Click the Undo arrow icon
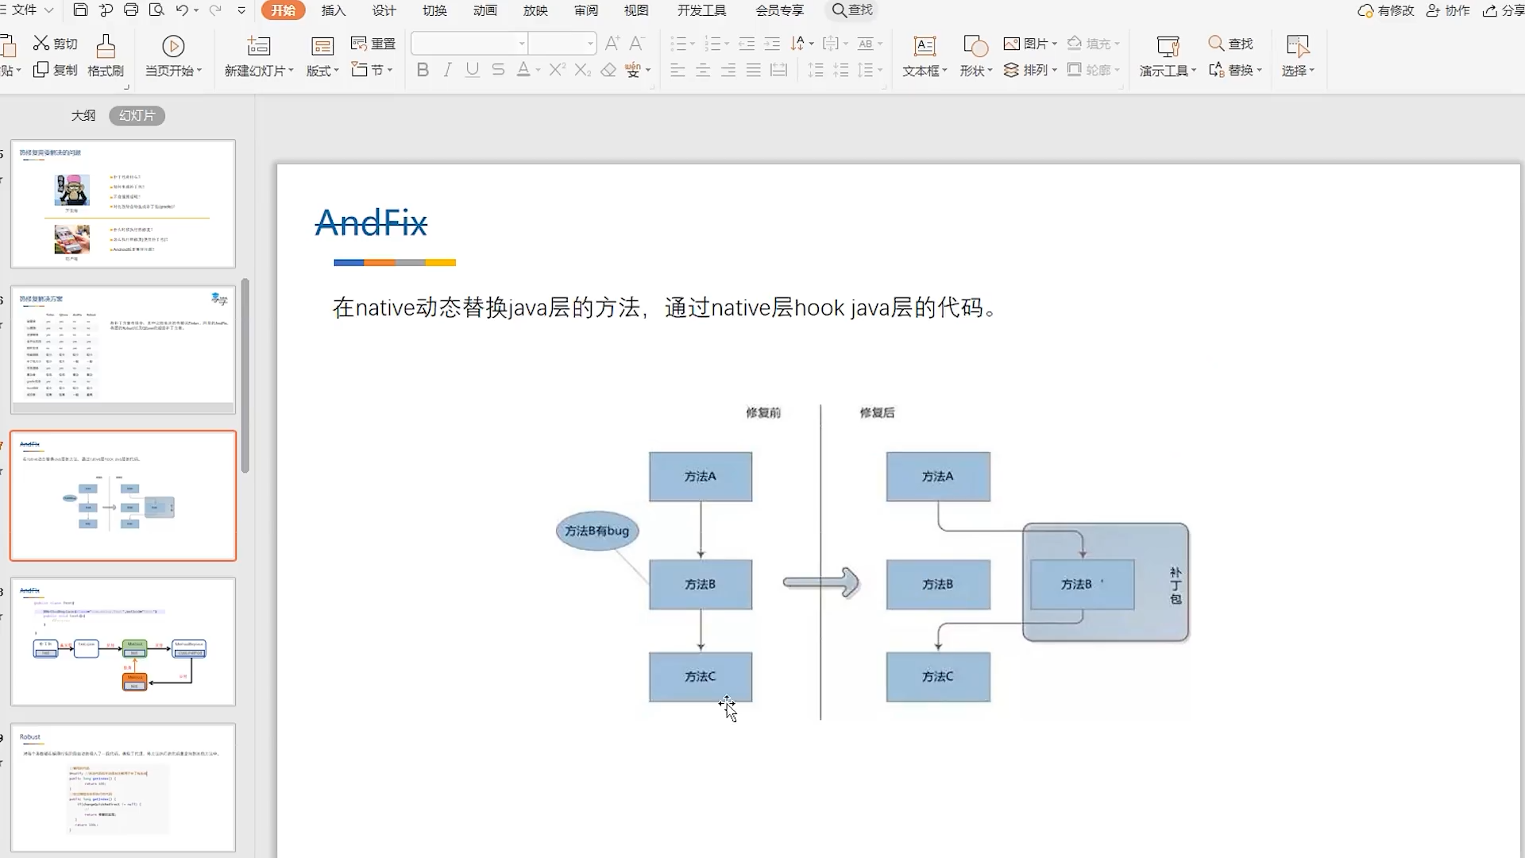The width and height of the screenshot is (1525, 858). pos(182,10)
